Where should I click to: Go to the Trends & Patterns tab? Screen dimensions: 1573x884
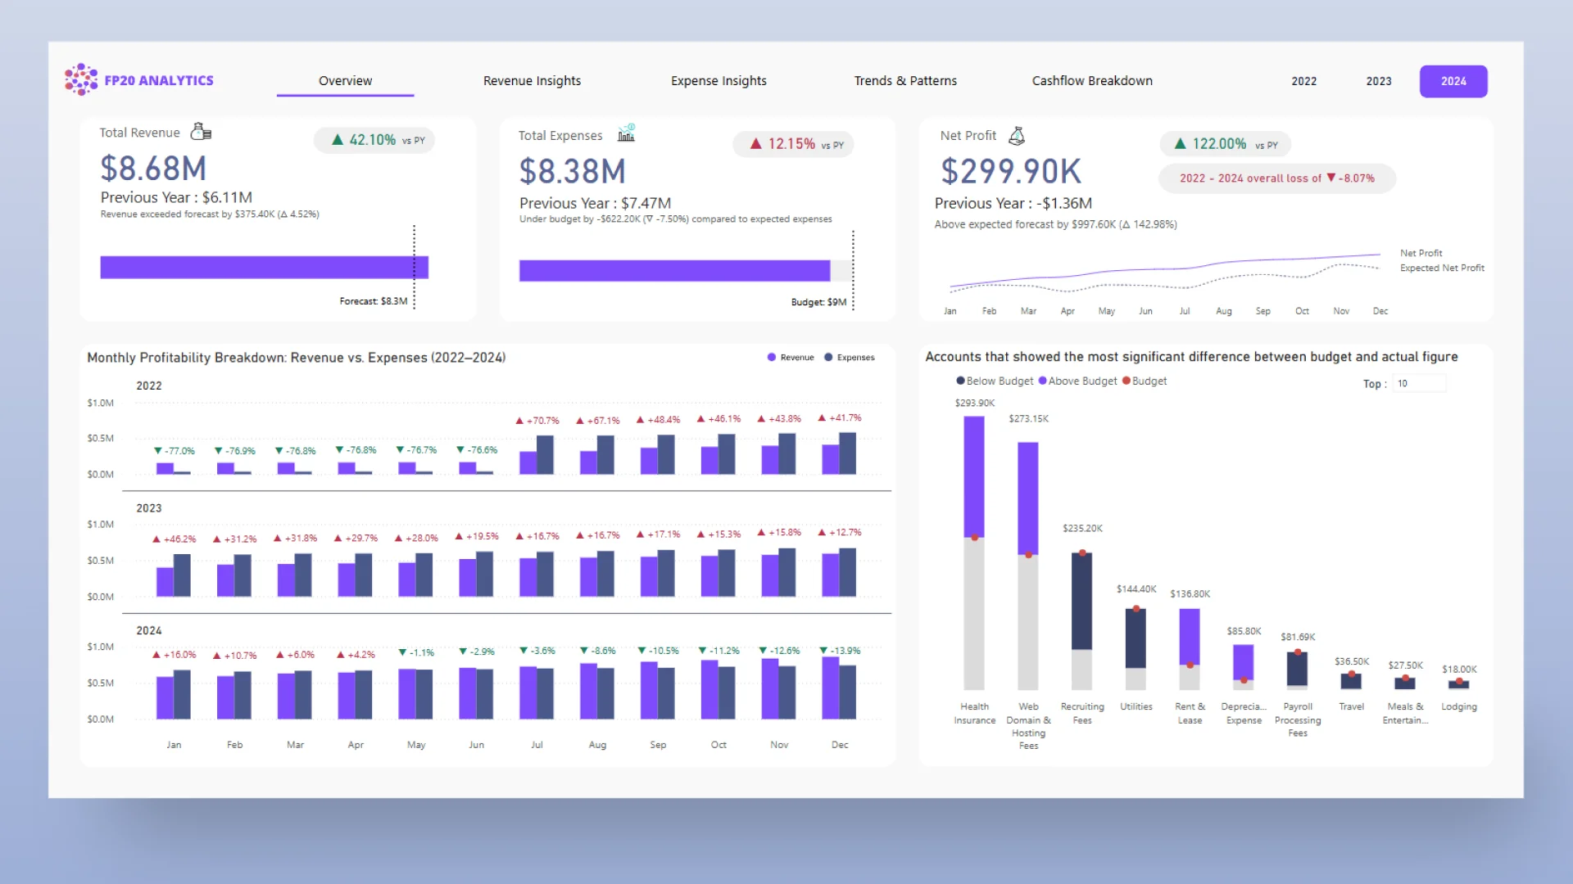pos(904,81)
